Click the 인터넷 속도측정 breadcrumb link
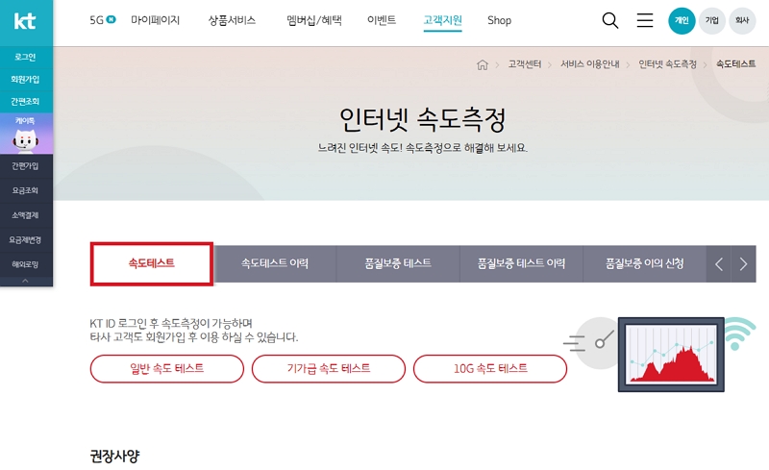The height and width of the screenshot is (470, 769). 667,64
